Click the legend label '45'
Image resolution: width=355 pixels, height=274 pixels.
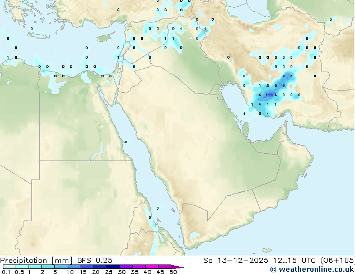(x=160, y=272)
